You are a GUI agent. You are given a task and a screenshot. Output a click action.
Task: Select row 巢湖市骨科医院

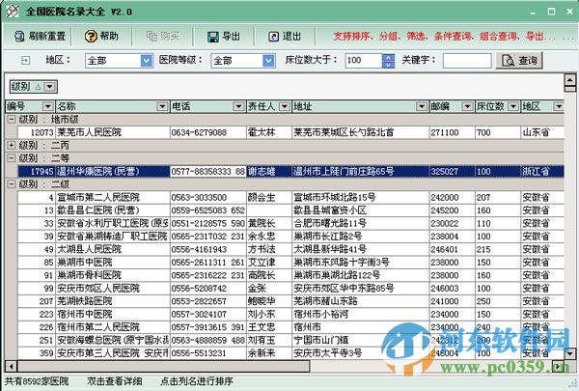coord(291,275)
